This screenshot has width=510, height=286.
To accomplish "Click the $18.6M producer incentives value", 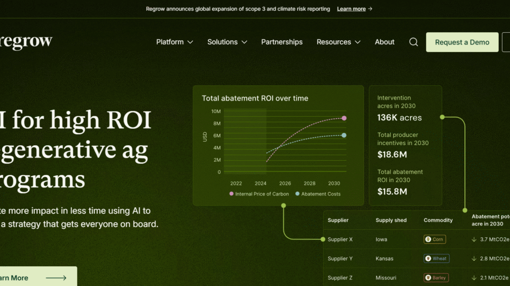I will click(x=392, y=155).
